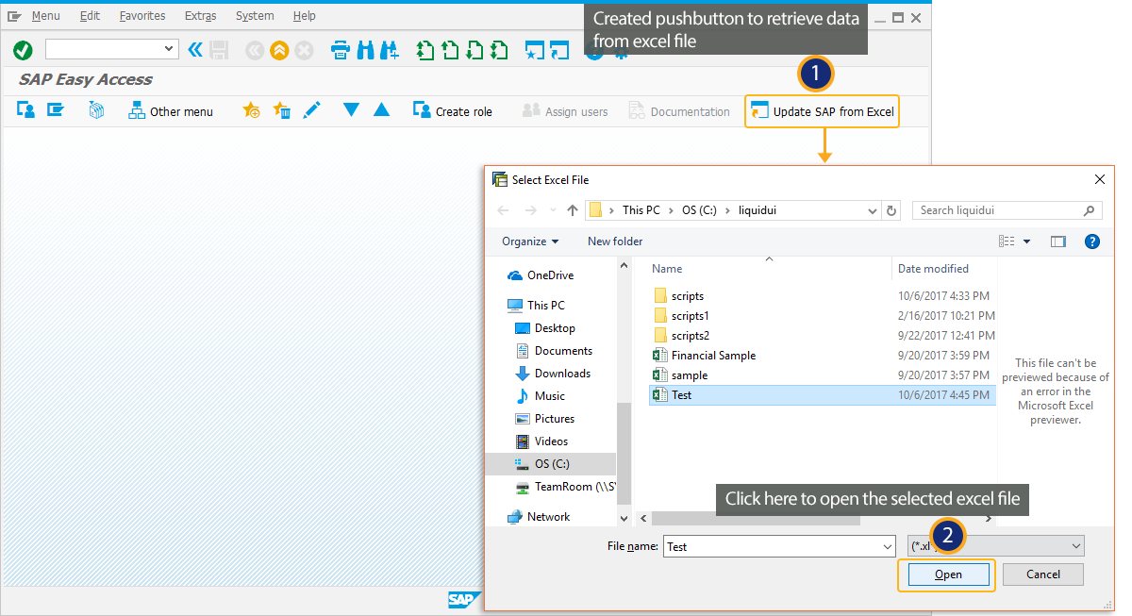Open the Extras menu
The image size is (1132, 616).
click(200, 16)
